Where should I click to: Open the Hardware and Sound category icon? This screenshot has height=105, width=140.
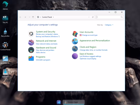[31, 50]
